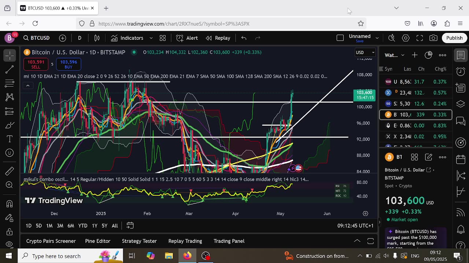Open the Strategy Tester tab
Screen dimensions: 469x263
(139, 241)
